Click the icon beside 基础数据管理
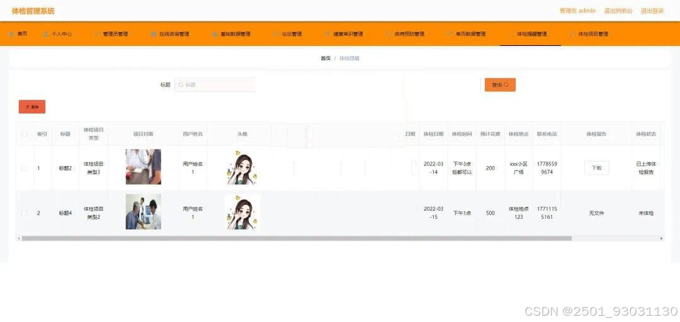The width and height of the screenshot is (680, 322). (215, 34)
